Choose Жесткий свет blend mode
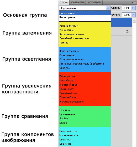 pyautogui.click(x=85, y=85)
